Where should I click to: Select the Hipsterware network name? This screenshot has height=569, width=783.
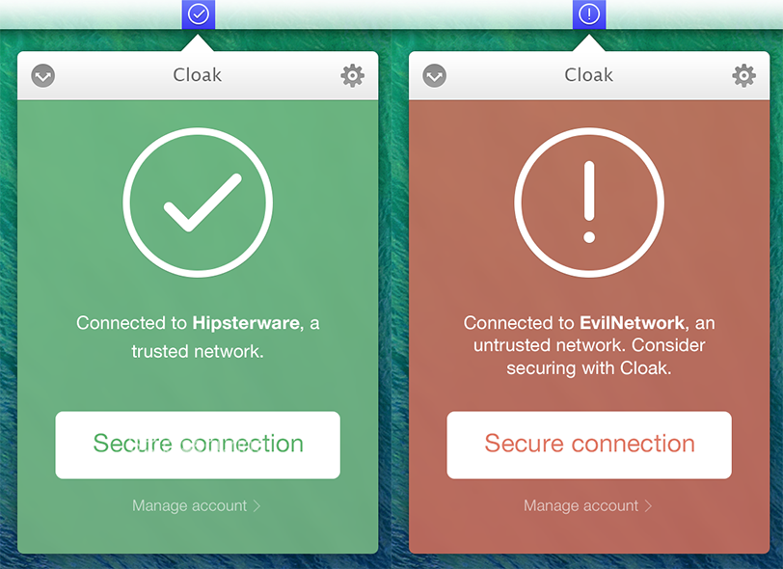point(247,323)
